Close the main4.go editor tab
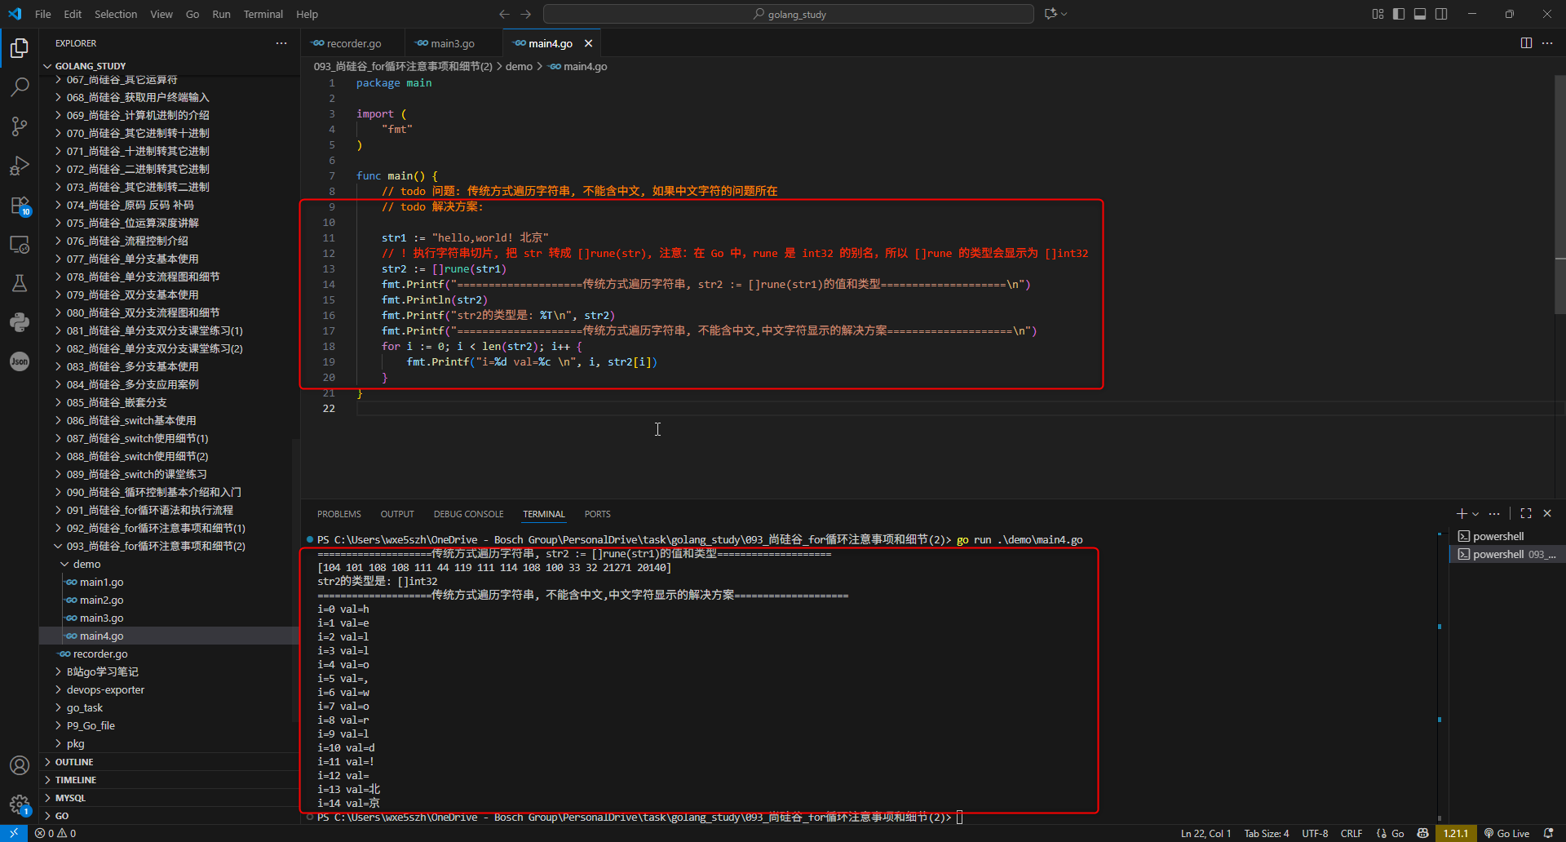This screenshot has height=842, width=1566. point(588,43)
